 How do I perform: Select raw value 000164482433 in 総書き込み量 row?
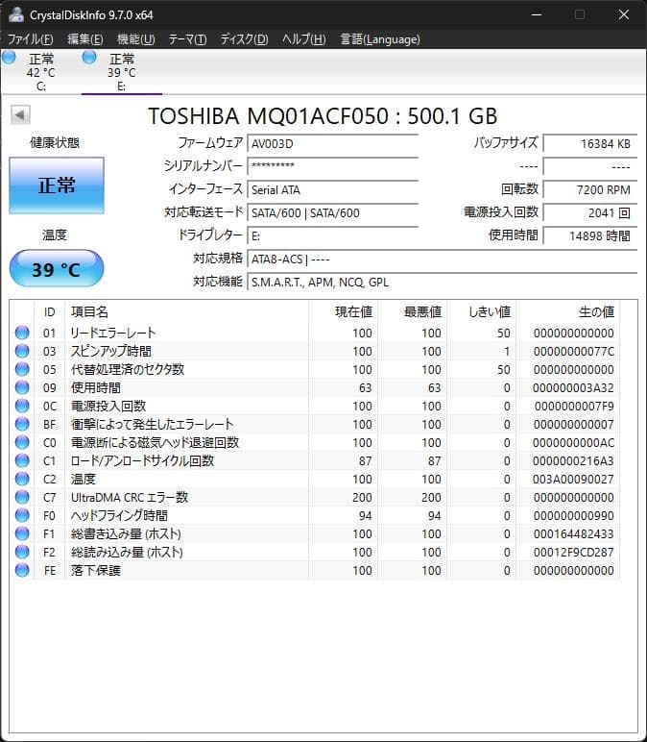point(574,533)
